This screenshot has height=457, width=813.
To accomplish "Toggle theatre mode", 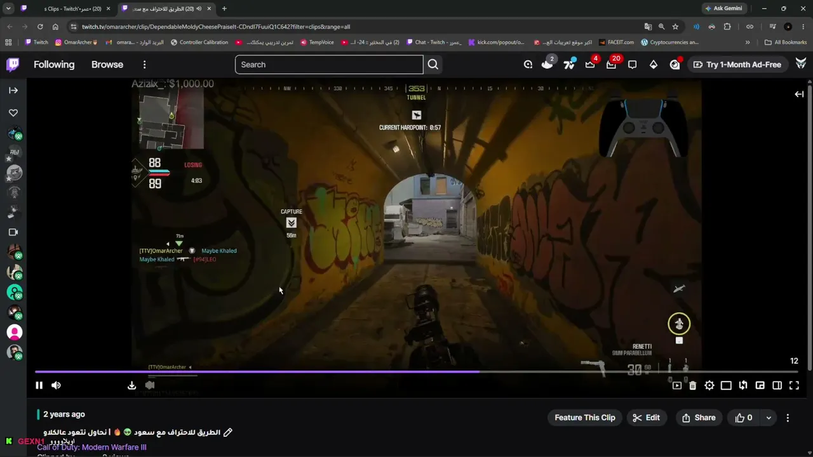I will 726,385.
